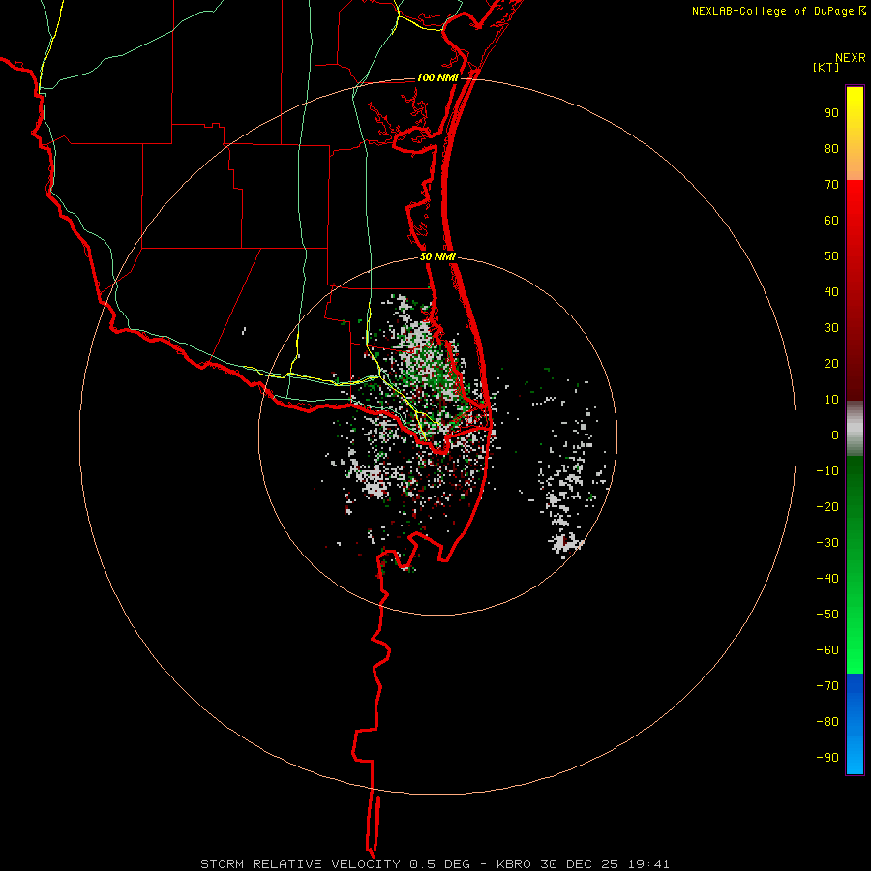The image size is (871, 871).
Task: Pick the blue band near -70
Action: (x=855, y=688)
